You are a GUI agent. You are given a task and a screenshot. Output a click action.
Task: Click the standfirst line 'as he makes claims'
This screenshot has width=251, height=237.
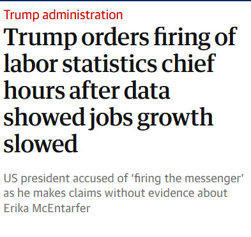coord(116,193)
